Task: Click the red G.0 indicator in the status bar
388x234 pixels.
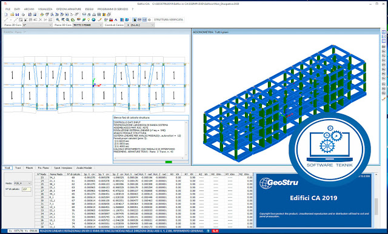Action: 215,231
